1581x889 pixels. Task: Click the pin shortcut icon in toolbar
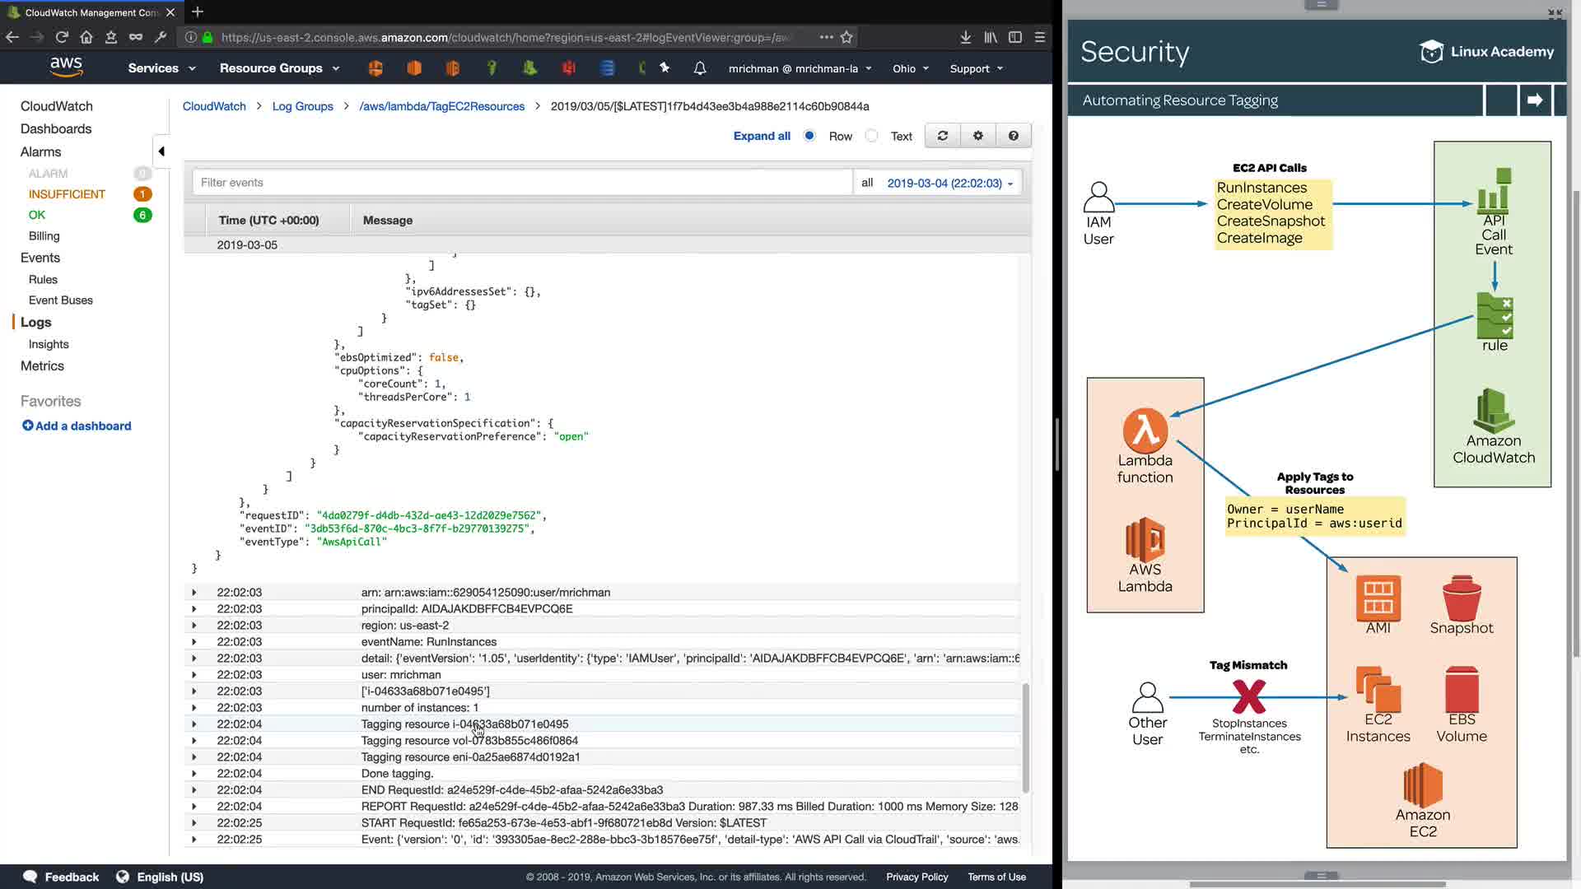[665, 68]
